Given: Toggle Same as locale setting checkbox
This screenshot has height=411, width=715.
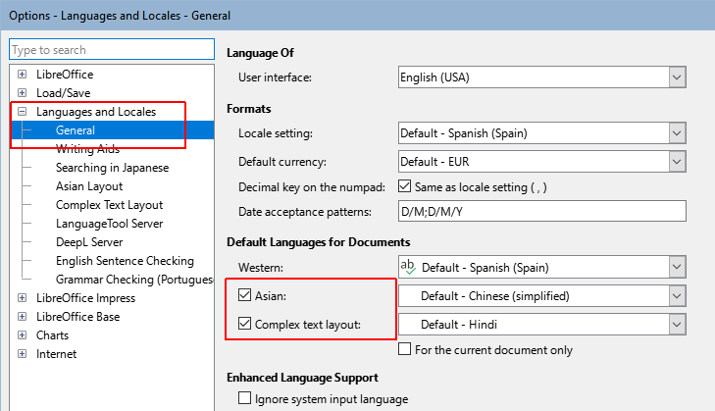Looking at the screenshot, I should pos(404,186).
